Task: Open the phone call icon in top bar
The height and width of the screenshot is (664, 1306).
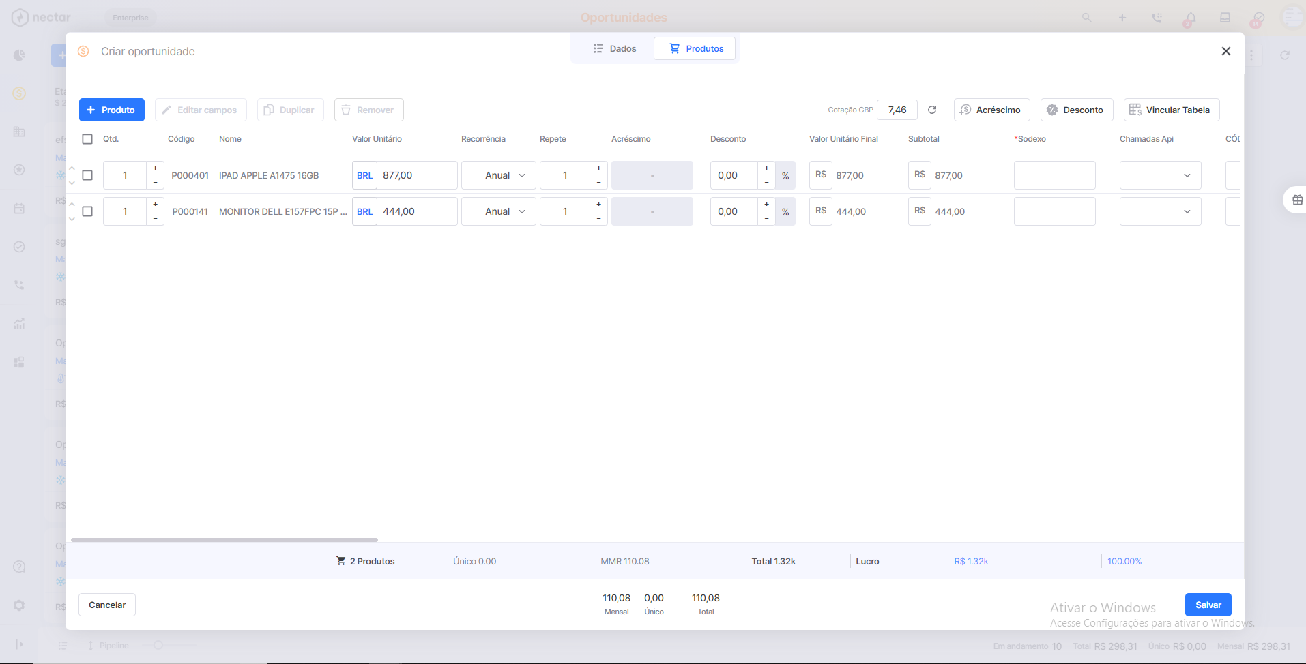Action: click(x=1157, y=18)
